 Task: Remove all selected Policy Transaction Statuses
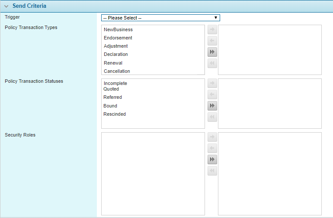pyautogui.click(x=212, y=117)
